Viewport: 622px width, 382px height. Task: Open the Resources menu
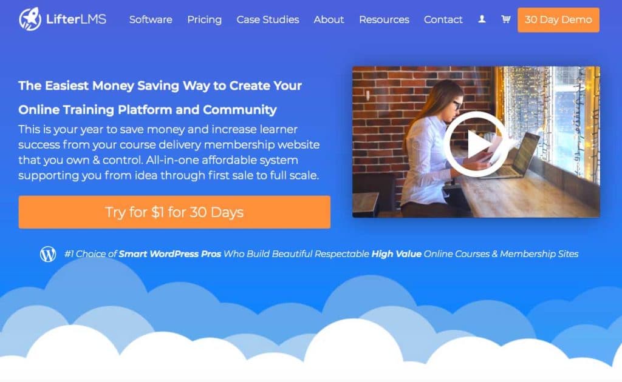tap(384, 19)
